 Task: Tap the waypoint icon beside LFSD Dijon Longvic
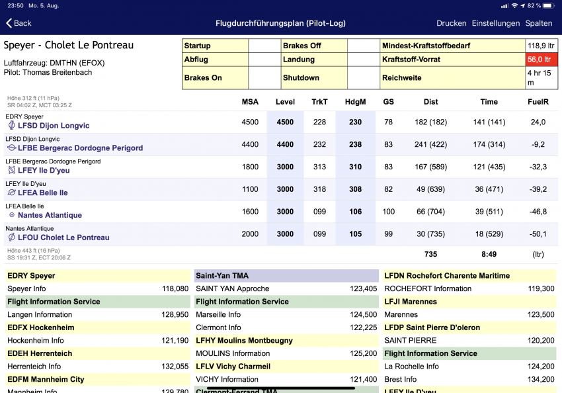coord(11,125)
